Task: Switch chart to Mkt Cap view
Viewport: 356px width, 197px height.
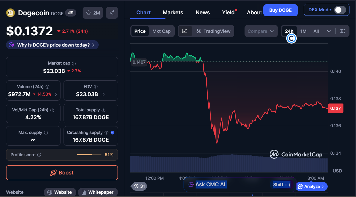Action: coord(161,31)
